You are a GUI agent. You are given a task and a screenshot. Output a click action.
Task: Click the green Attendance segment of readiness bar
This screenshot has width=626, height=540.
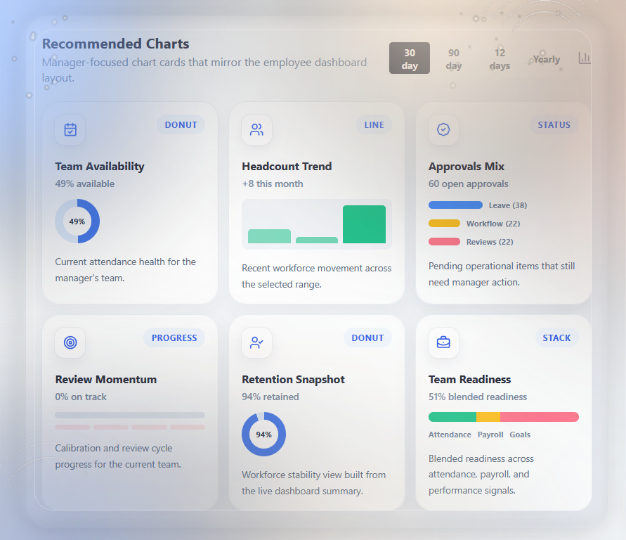(x=452, y=417)
